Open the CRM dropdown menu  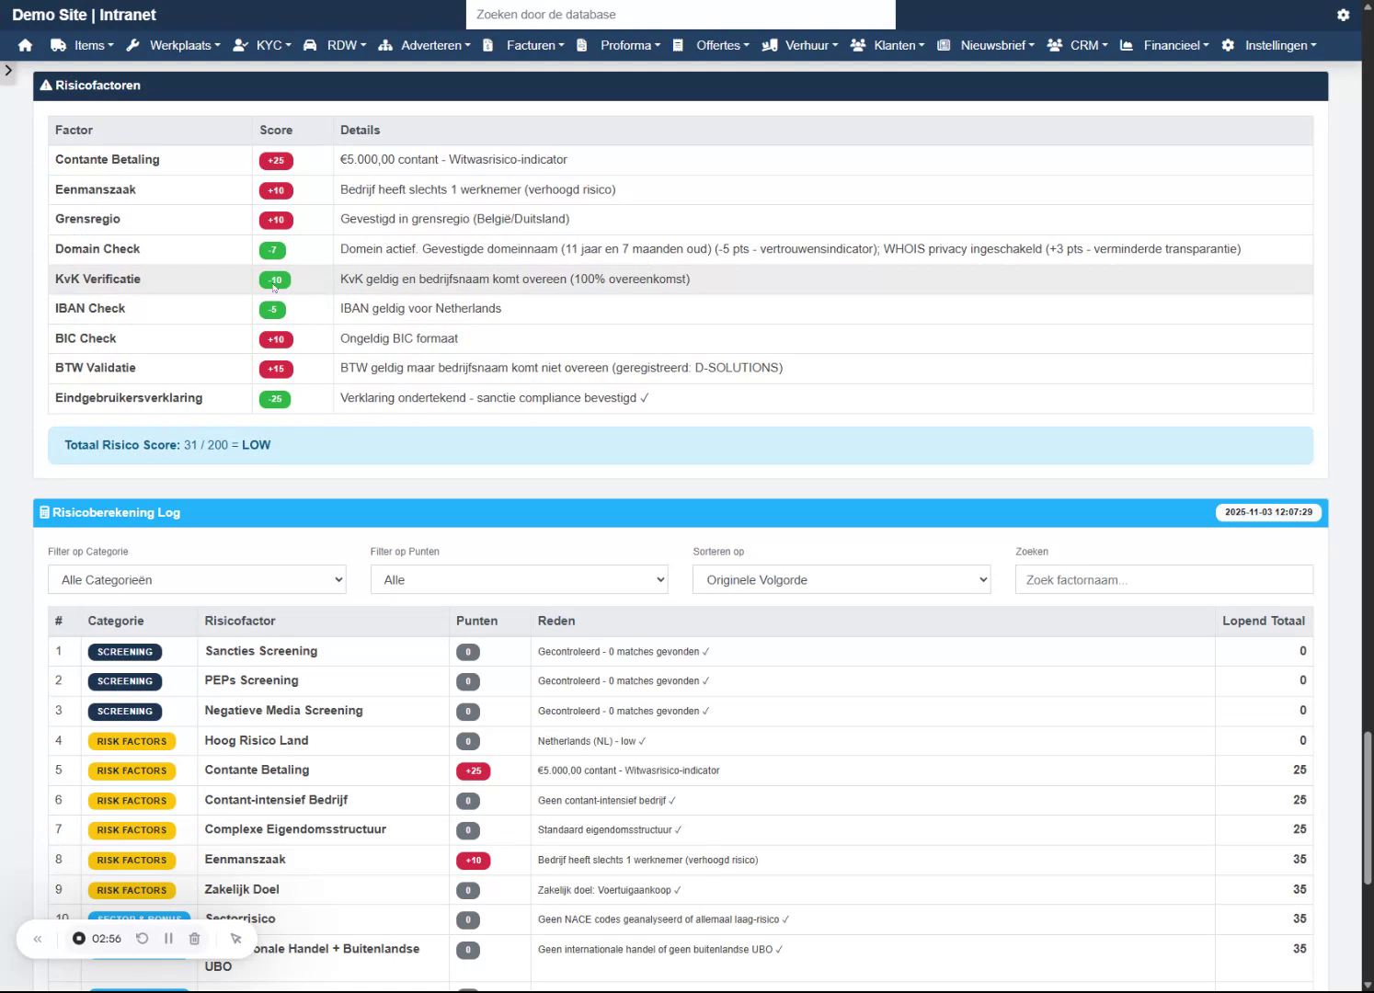click(1089, 45)
